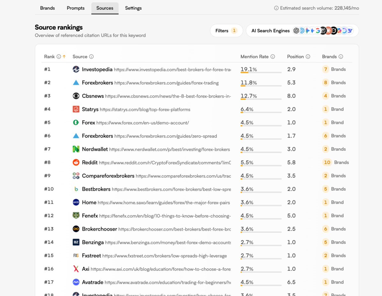The height and width of the screenshot is (296, 382).
Task: Click the 5 Brands badge for Benzinga
Action: point(334,242)
